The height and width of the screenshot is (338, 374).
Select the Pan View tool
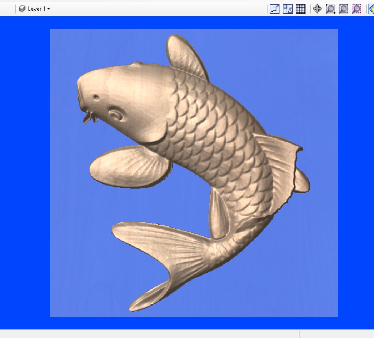pos(317,9)
